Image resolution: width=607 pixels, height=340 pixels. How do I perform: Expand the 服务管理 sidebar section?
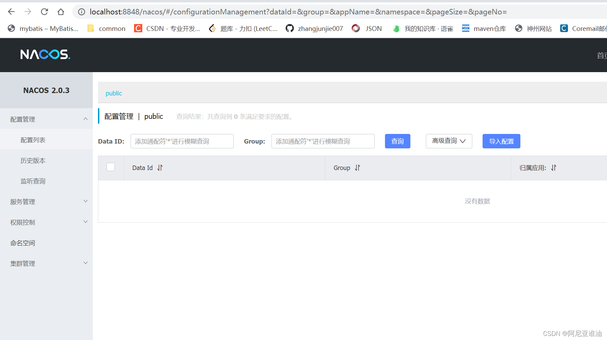coord(46,202)
